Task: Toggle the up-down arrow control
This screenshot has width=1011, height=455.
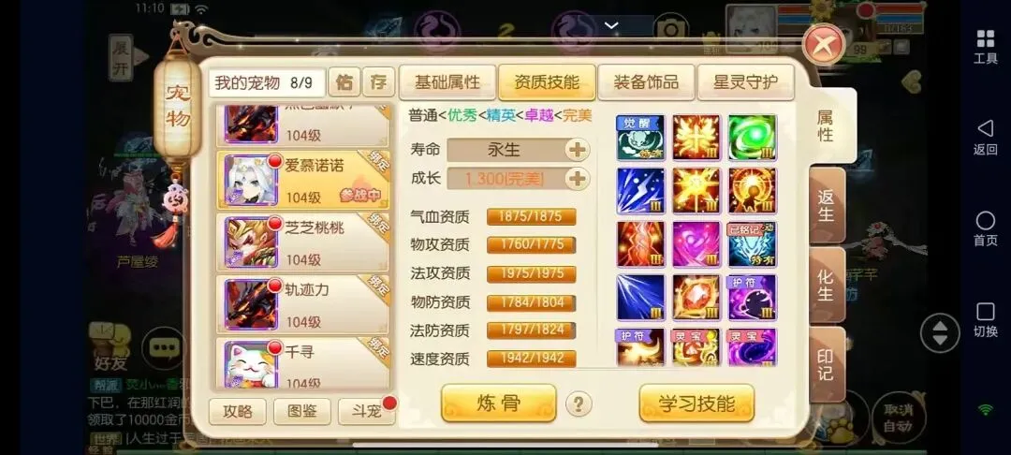Action: coord(940,332)
